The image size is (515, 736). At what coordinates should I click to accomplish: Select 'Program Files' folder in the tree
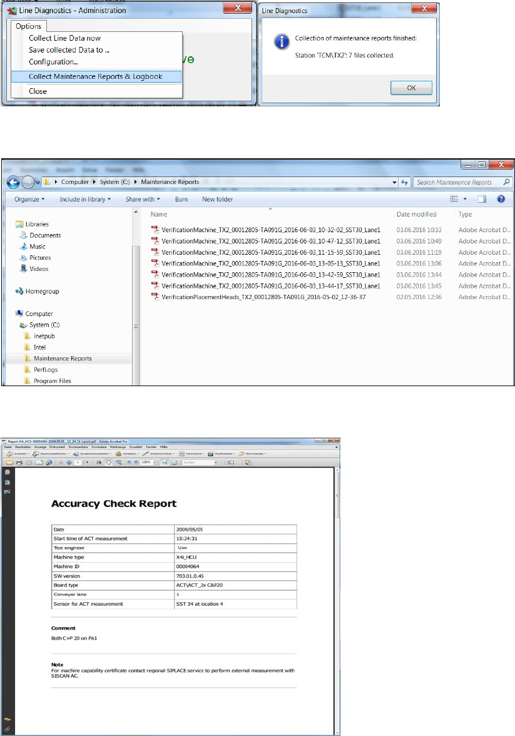click(x=48, y=381)
